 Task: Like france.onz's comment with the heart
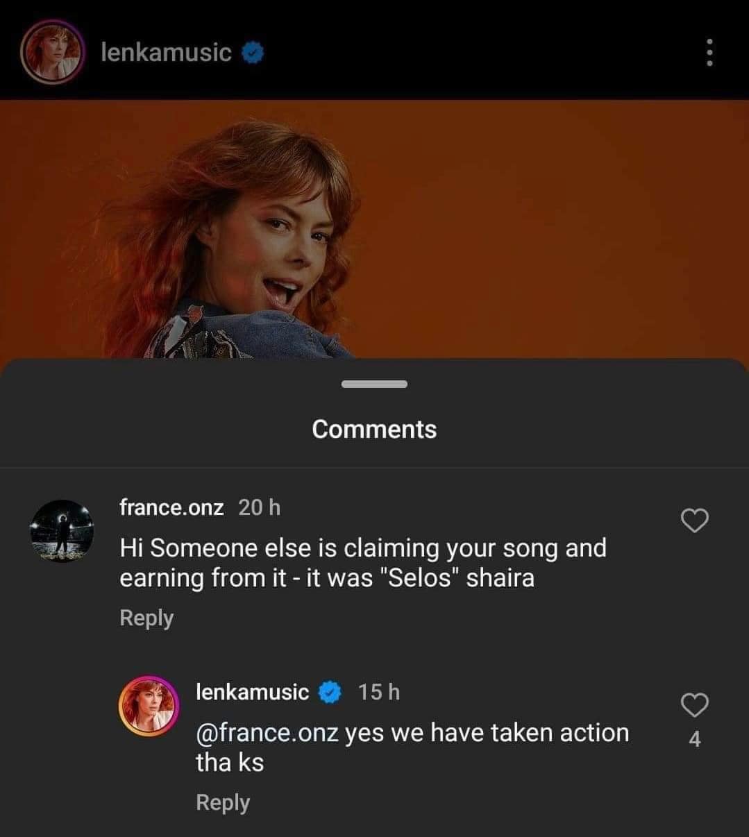click(x=695, y=521)
